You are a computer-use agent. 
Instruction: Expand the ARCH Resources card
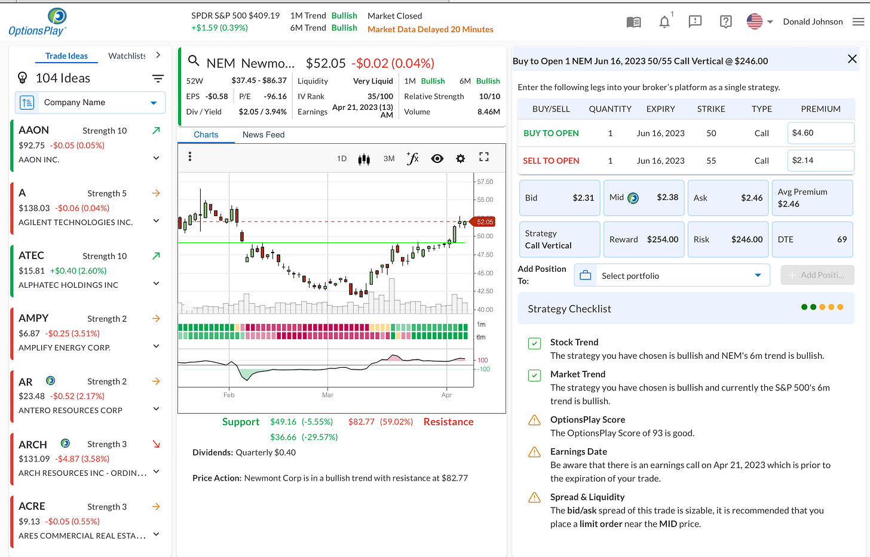click(157, 472)
